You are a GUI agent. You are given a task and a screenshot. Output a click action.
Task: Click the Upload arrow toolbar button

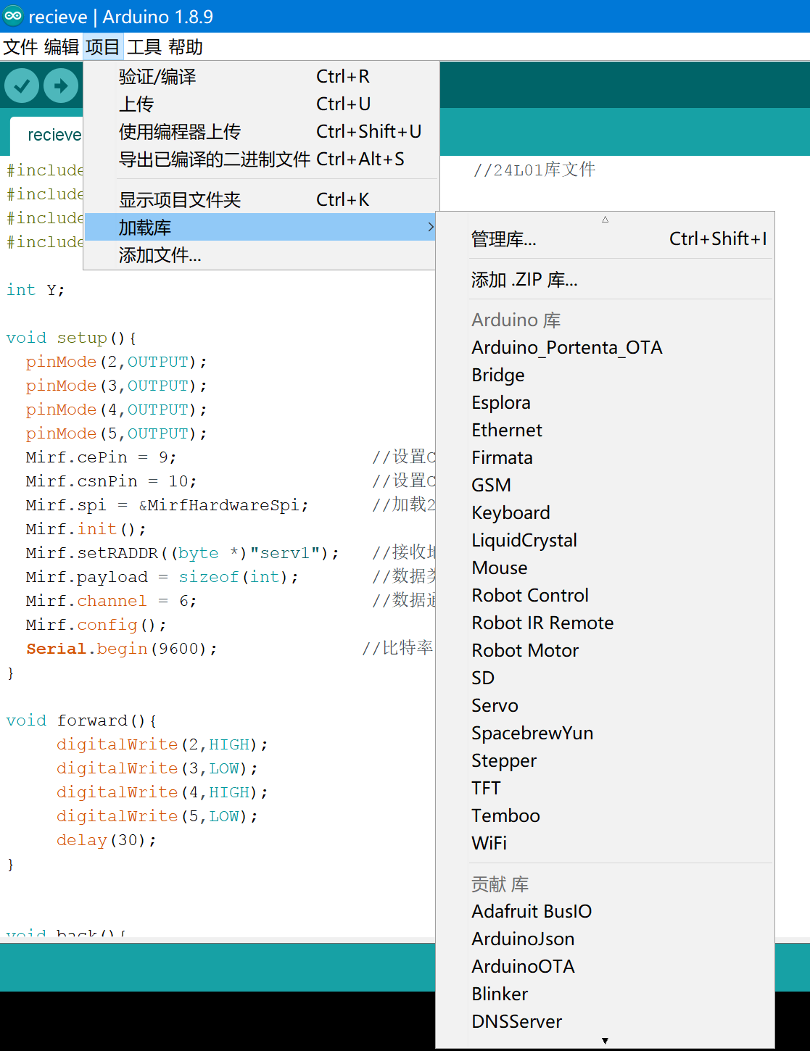coord(61,86)
